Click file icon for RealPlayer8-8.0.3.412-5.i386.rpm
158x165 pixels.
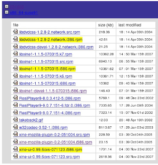coord(15,97)
